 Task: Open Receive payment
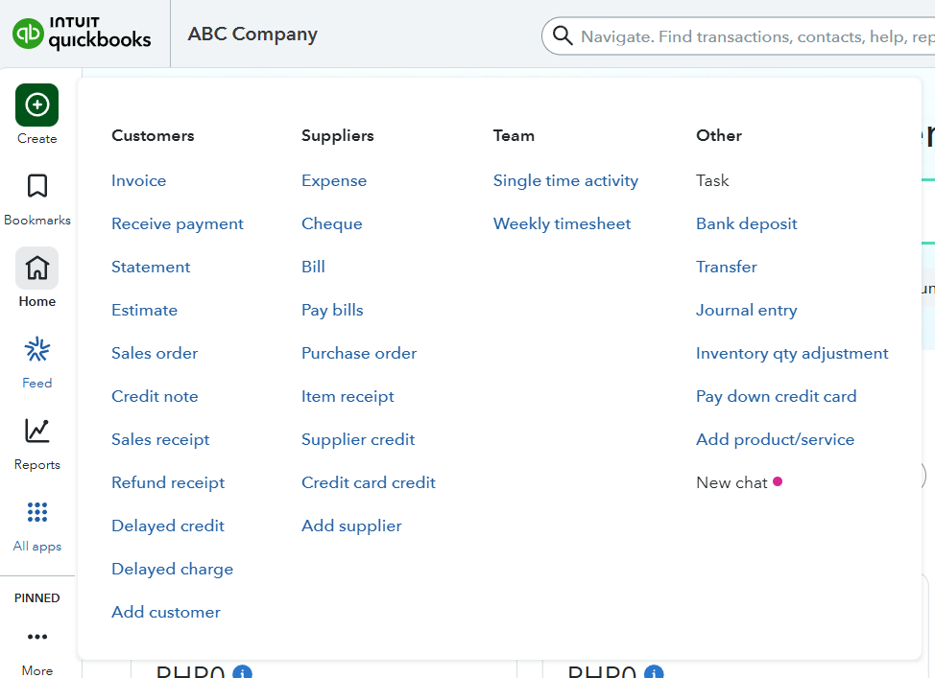coord(177,224)
